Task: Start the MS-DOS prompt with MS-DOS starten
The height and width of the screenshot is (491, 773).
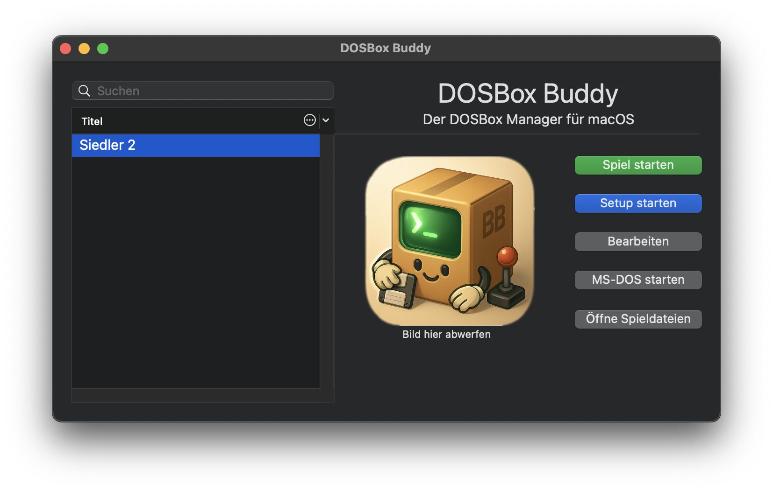Action: tap(637, 280)
